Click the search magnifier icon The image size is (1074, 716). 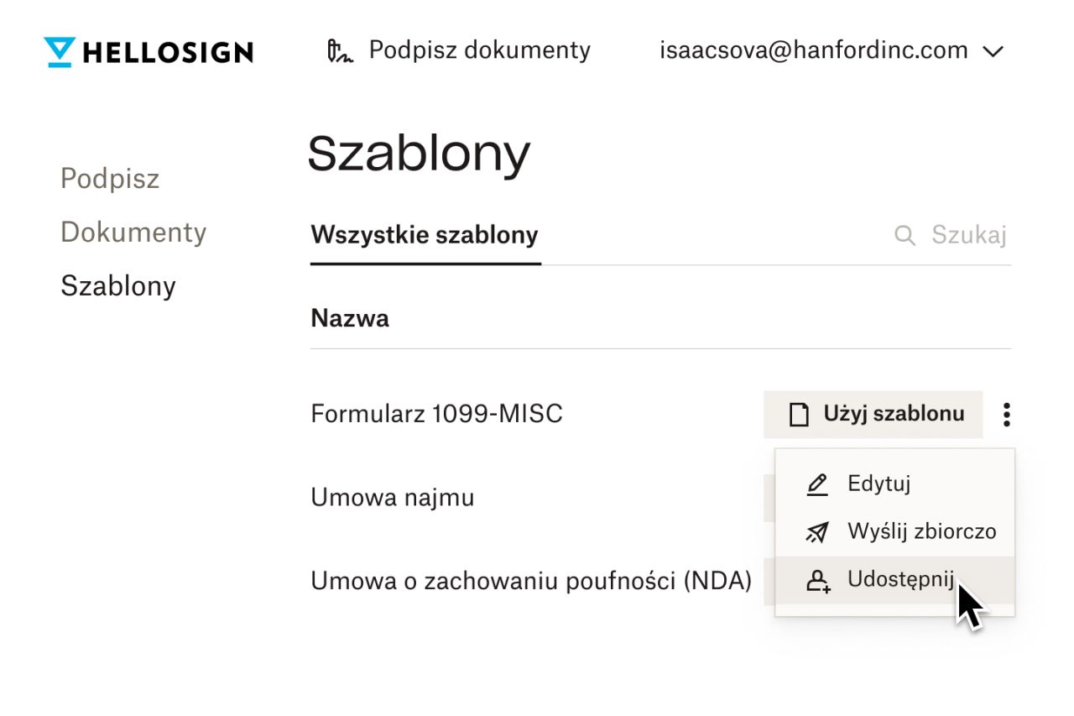pyautogui.click(x=905, y=235)
